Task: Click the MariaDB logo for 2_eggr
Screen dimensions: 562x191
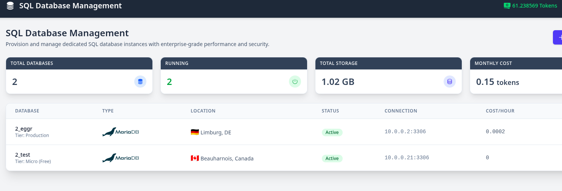Action: 121,132
